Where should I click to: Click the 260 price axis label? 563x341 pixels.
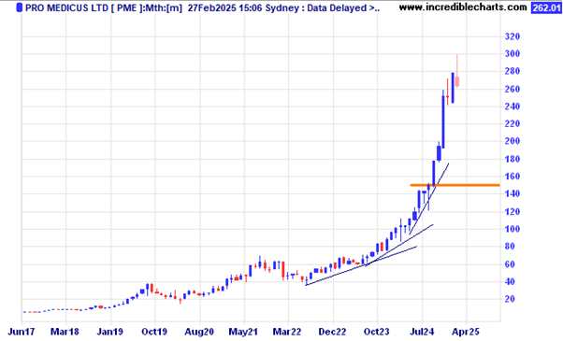tap(512, 89)
